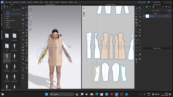This screenshot has height=97, width=173.
Task: Open the File menu
Action: (x=6, y=2)
